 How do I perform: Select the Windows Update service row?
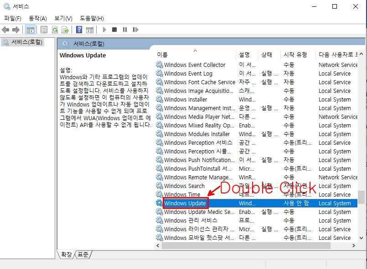(x=256, y=203)
